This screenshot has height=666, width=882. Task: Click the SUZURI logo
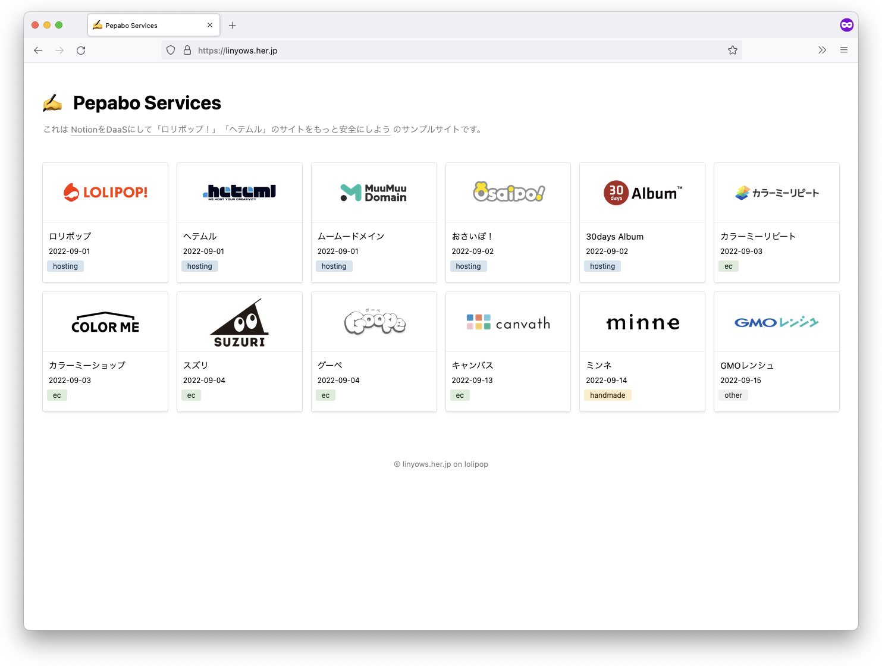click(239, 321)
